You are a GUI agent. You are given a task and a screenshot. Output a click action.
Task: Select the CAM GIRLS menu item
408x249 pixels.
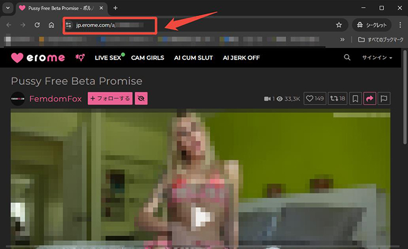[x=147, y=58]
